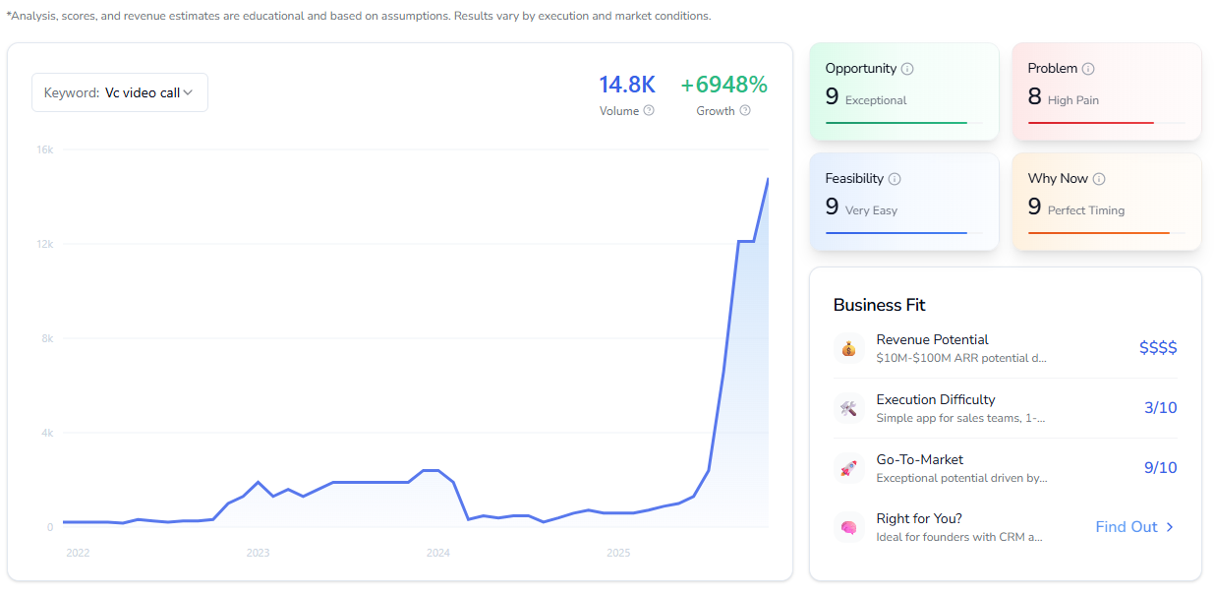Click the Growth info help icon
The image size is (1214, 592).
(745, 110)
